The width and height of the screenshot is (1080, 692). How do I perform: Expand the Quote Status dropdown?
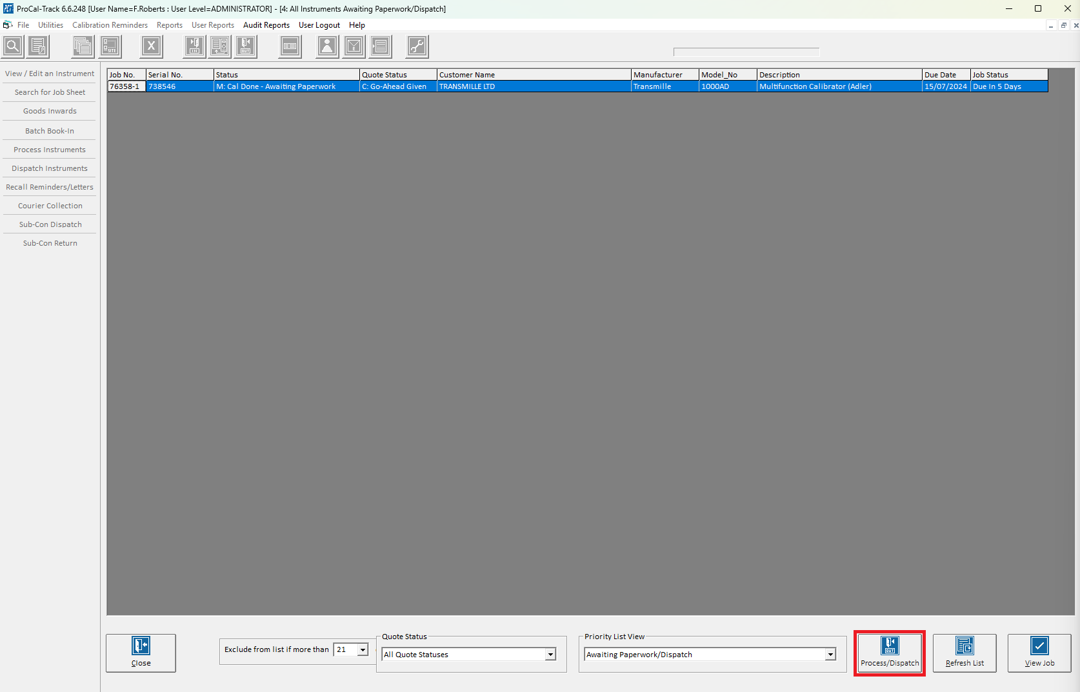pyautogui.click(x=550, y=655)
